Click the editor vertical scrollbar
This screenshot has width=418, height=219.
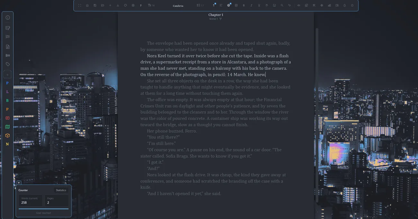pyautogui.click(x=317, y=115)
